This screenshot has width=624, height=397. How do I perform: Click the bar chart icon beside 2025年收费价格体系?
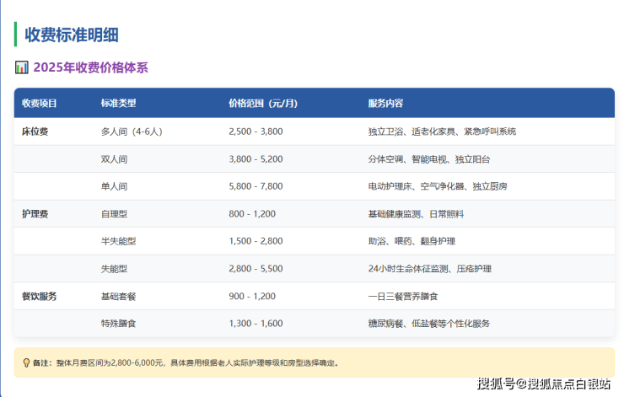point(22,67)
